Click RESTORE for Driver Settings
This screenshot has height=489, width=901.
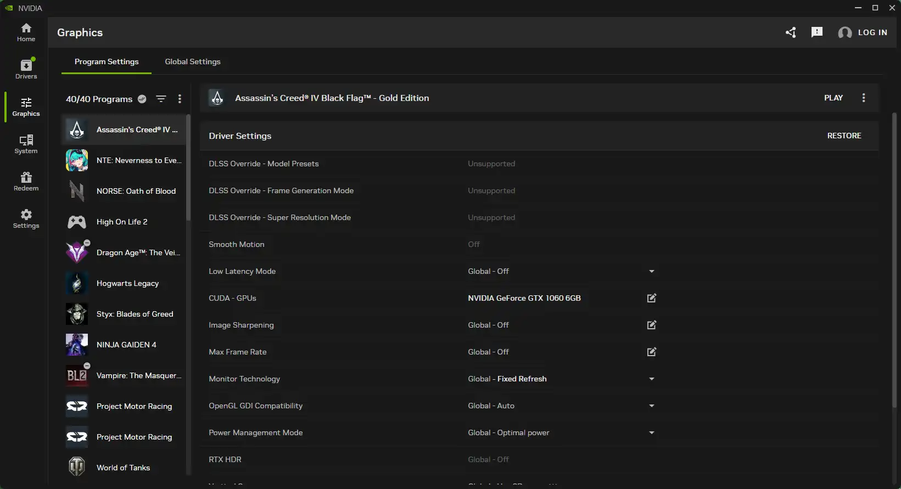point(844,136)
